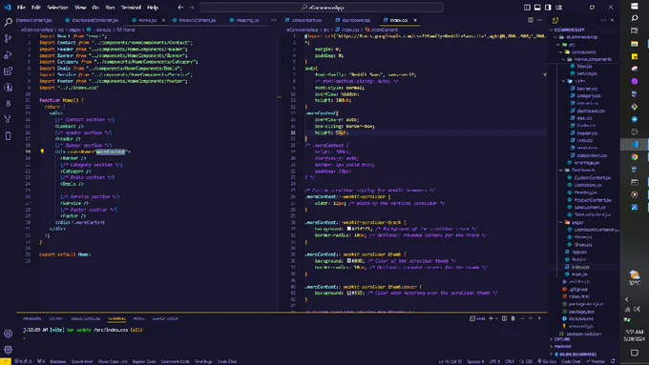
Task: Switch to the dashboard.css tab
Action: point(352,20)
